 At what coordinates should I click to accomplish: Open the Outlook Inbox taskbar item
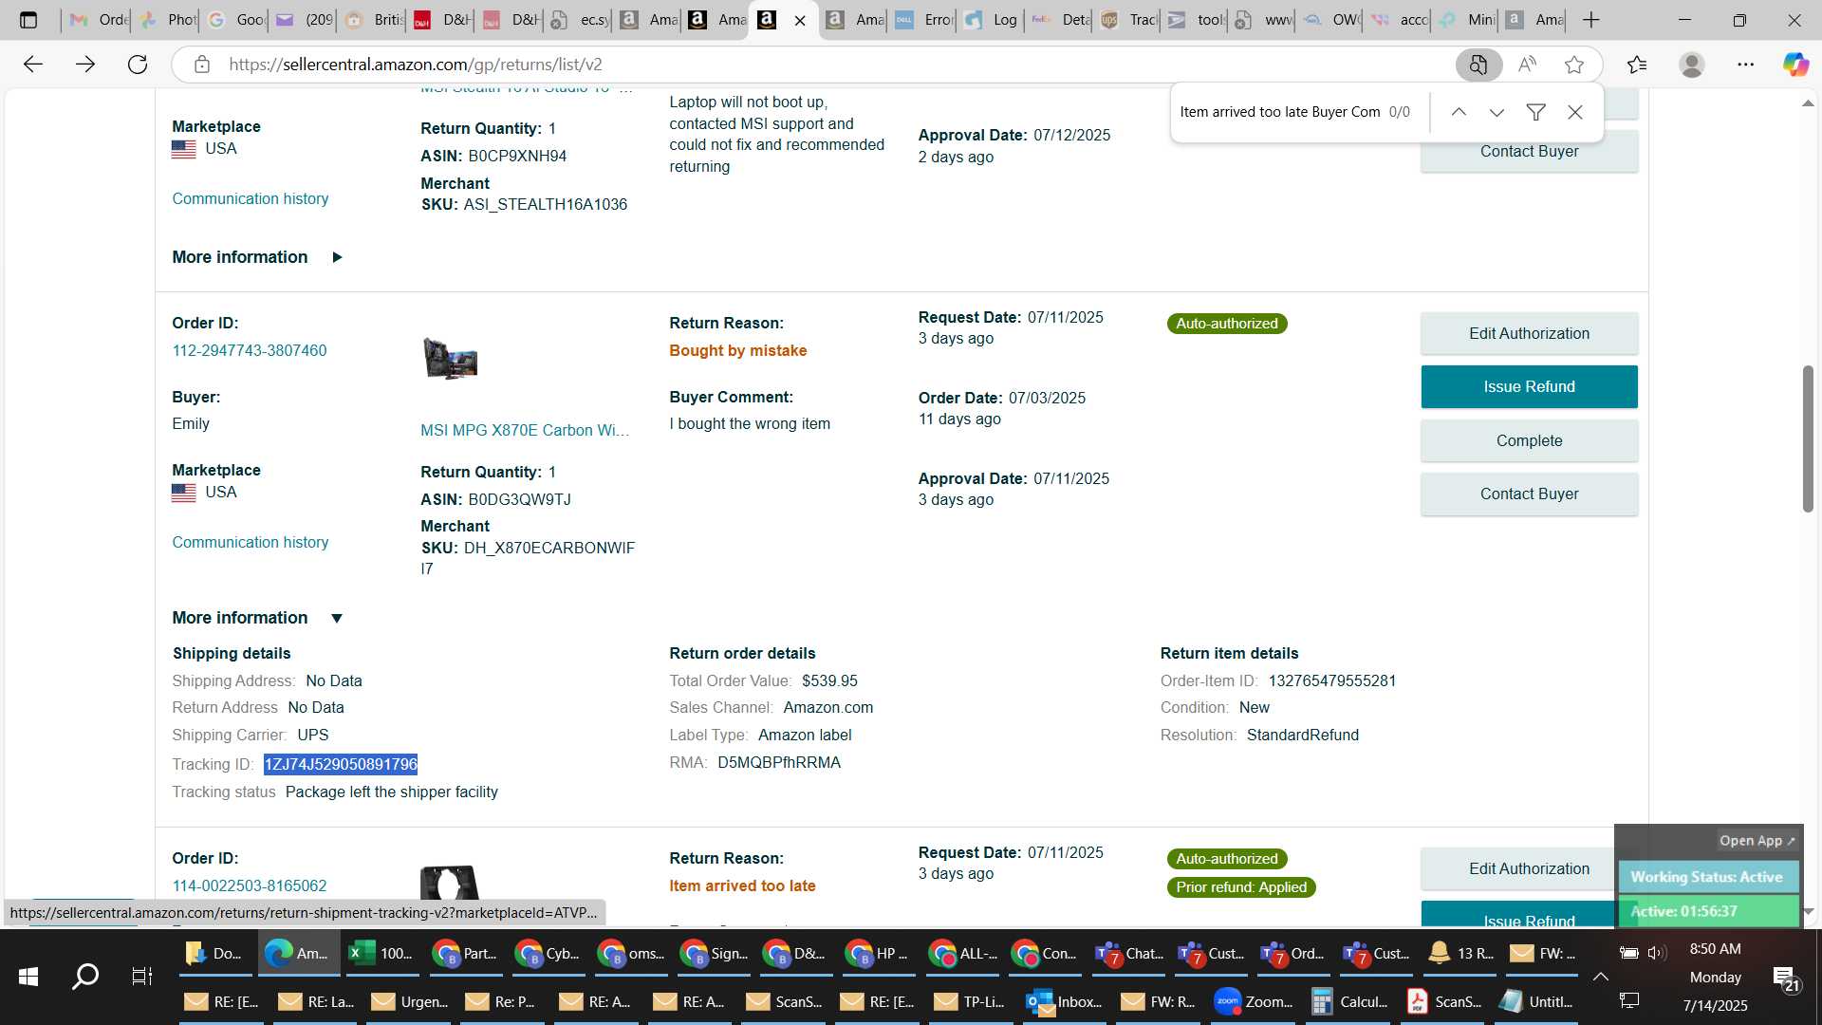click(x=1064, y=1001)
